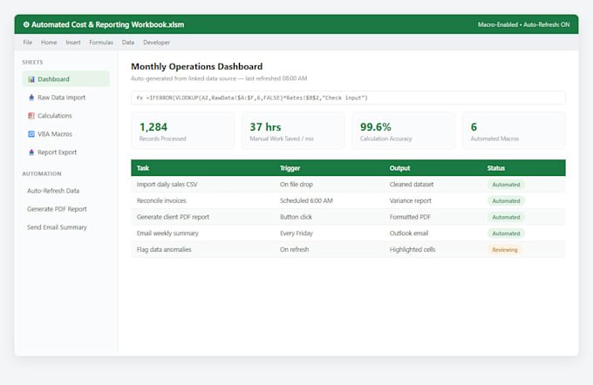Image resolution: width=593 pixels, height=385 pixels.
Task: Open the Report Export sheet
Action: (65, 152)
